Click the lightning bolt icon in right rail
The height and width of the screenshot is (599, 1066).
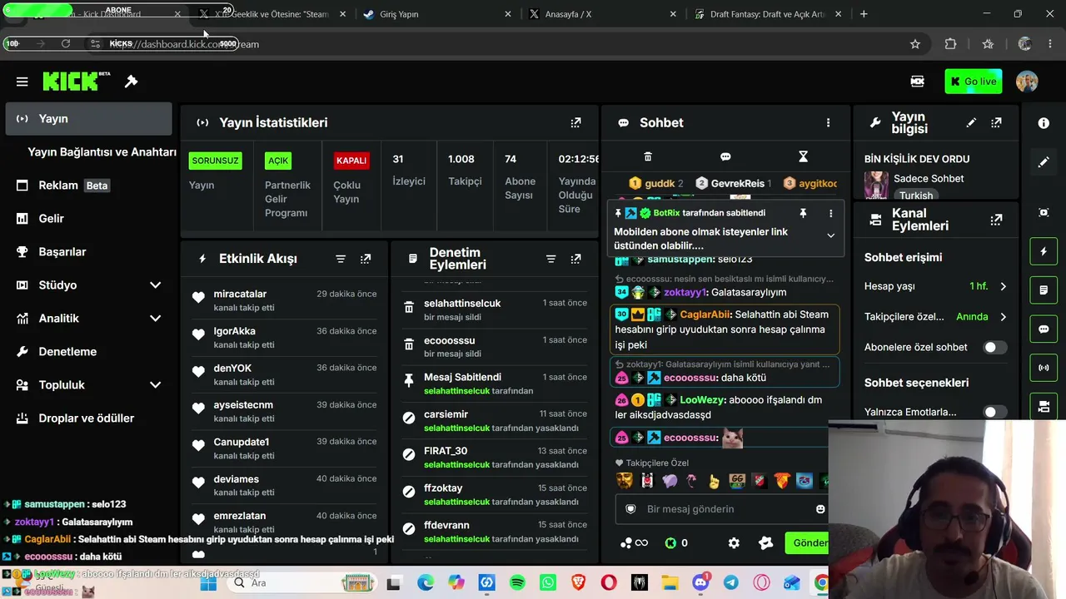[x=1044, y=250]
